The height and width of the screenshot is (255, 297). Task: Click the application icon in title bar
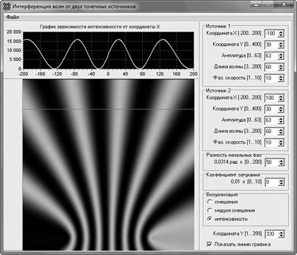7,6
